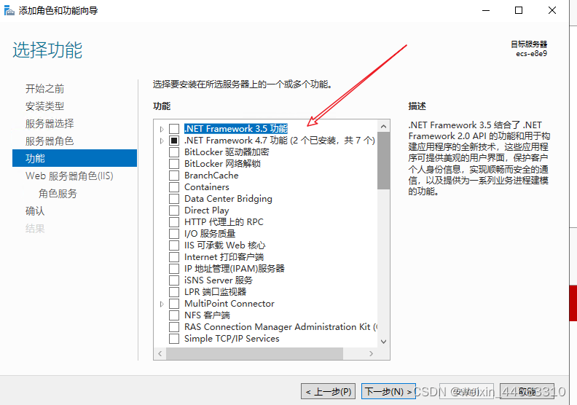Click the 上一步(P) button

(329, 391)
